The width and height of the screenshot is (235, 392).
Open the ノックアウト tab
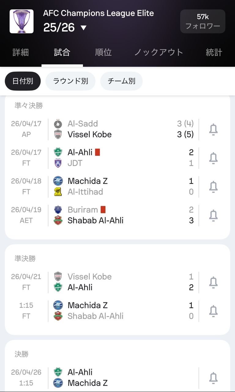[159, 52]
